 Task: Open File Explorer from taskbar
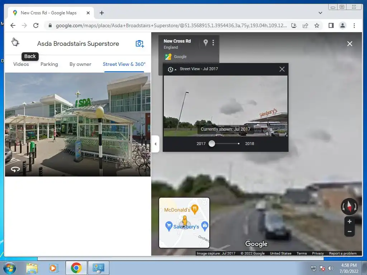click(32, 268)
